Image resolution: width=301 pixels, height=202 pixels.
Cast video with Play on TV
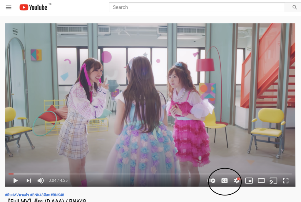(x=273, y=181)
